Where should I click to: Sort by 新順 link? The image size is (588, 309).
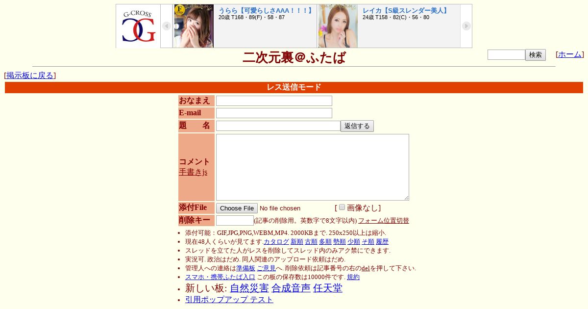click(x=297, y=242)
